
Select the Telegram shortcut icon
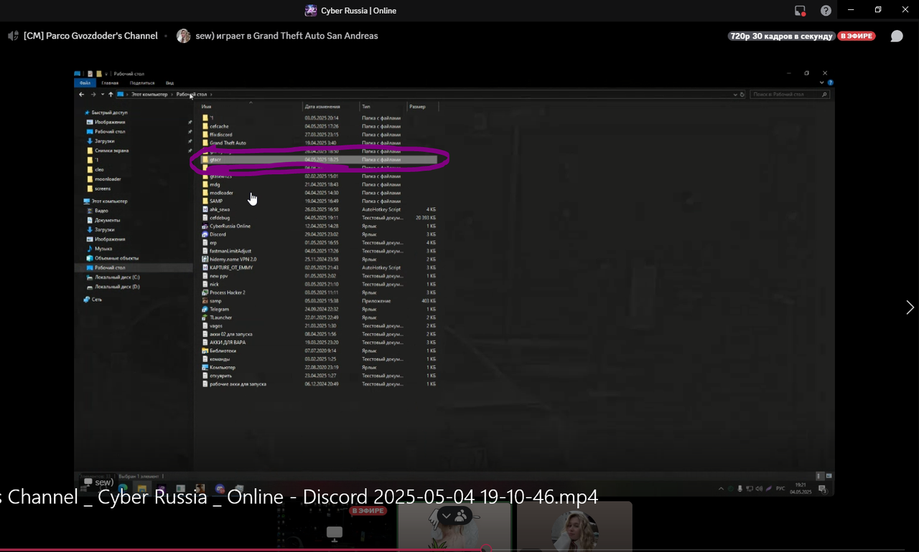coord(205,309)
